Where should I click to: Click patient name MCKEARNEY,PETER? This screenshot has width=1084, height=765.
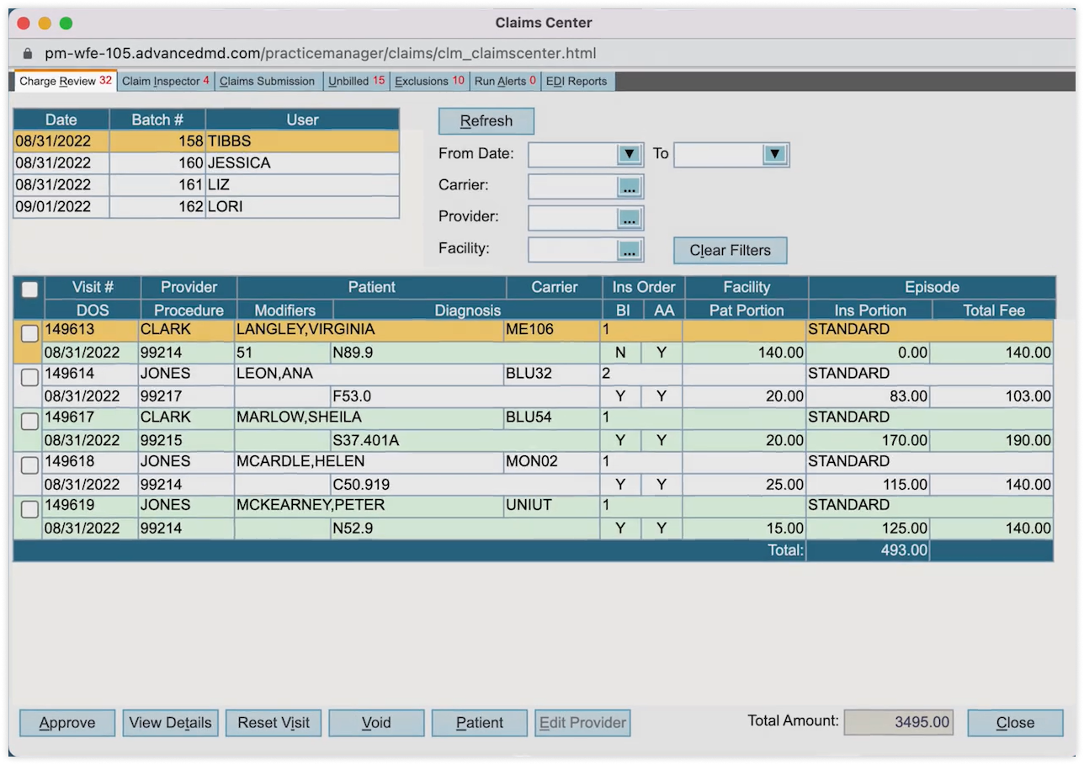[x=311, y=506]
